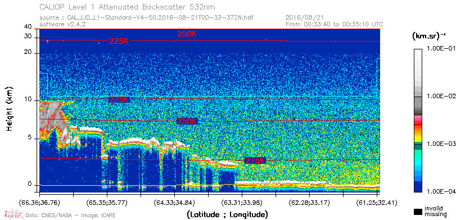This screenshot has width=456, height=220.
Task: Select coordinate label (65.35;35.77)
Action: pos(107,203)
